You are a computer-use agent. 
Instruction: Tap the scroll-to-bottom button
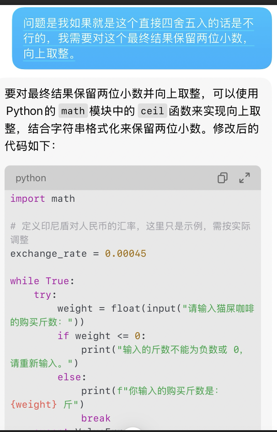[x=133, y=428]
